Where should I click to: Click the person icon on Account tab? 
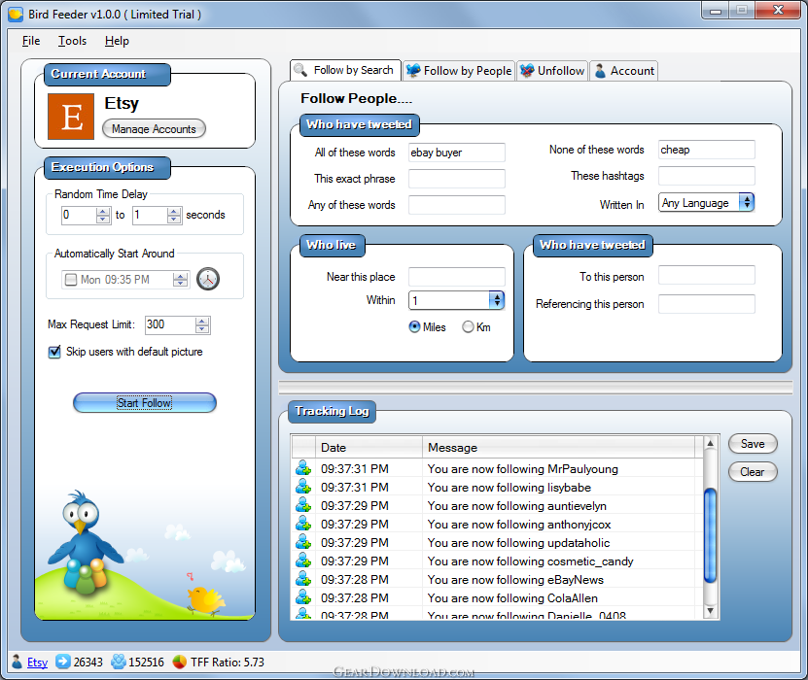coord(599,71)
